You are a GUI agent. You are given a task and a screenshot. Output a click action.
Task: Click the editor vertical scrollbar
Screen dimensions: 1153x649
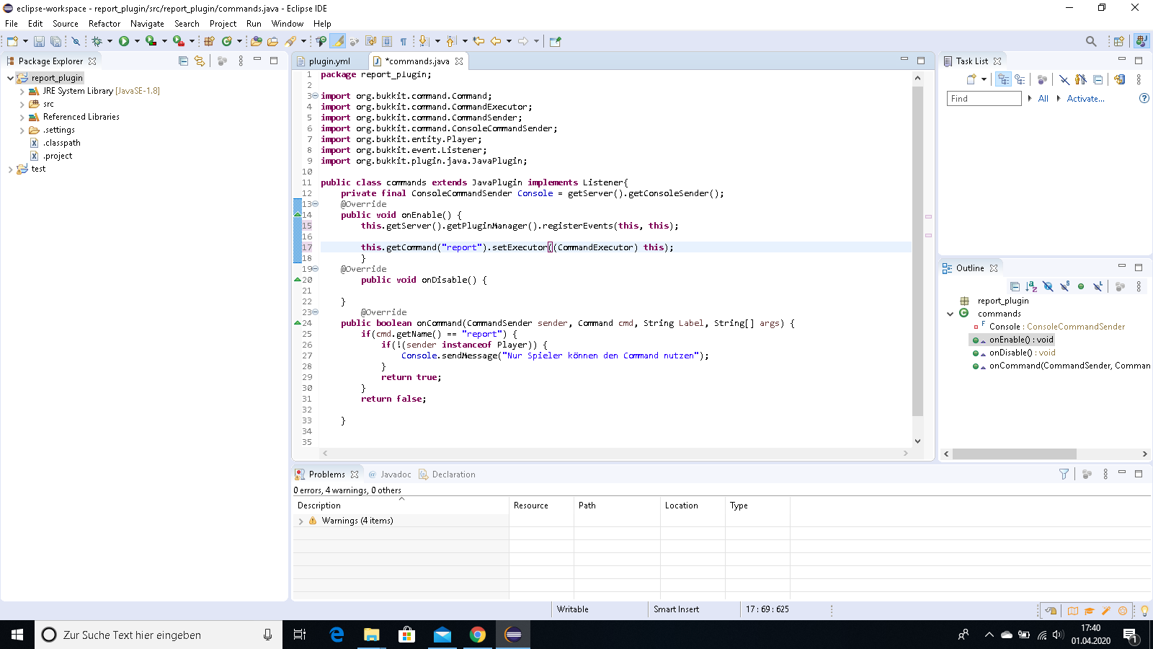pyautogui.click(x=917, y=251)
